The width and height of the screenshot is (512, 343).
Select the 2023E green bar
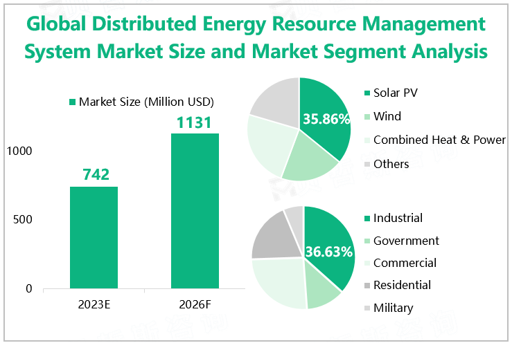(x=94, y=237)
